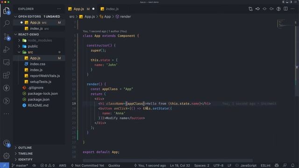Click the eye icon in status bar
The height and width of the screenshot is (168, 299).
point(34,166)
